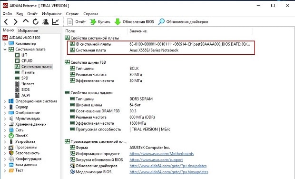Open the aida64 drvupdates link
This screenshot has height=179, width=295.
(168, 166)
